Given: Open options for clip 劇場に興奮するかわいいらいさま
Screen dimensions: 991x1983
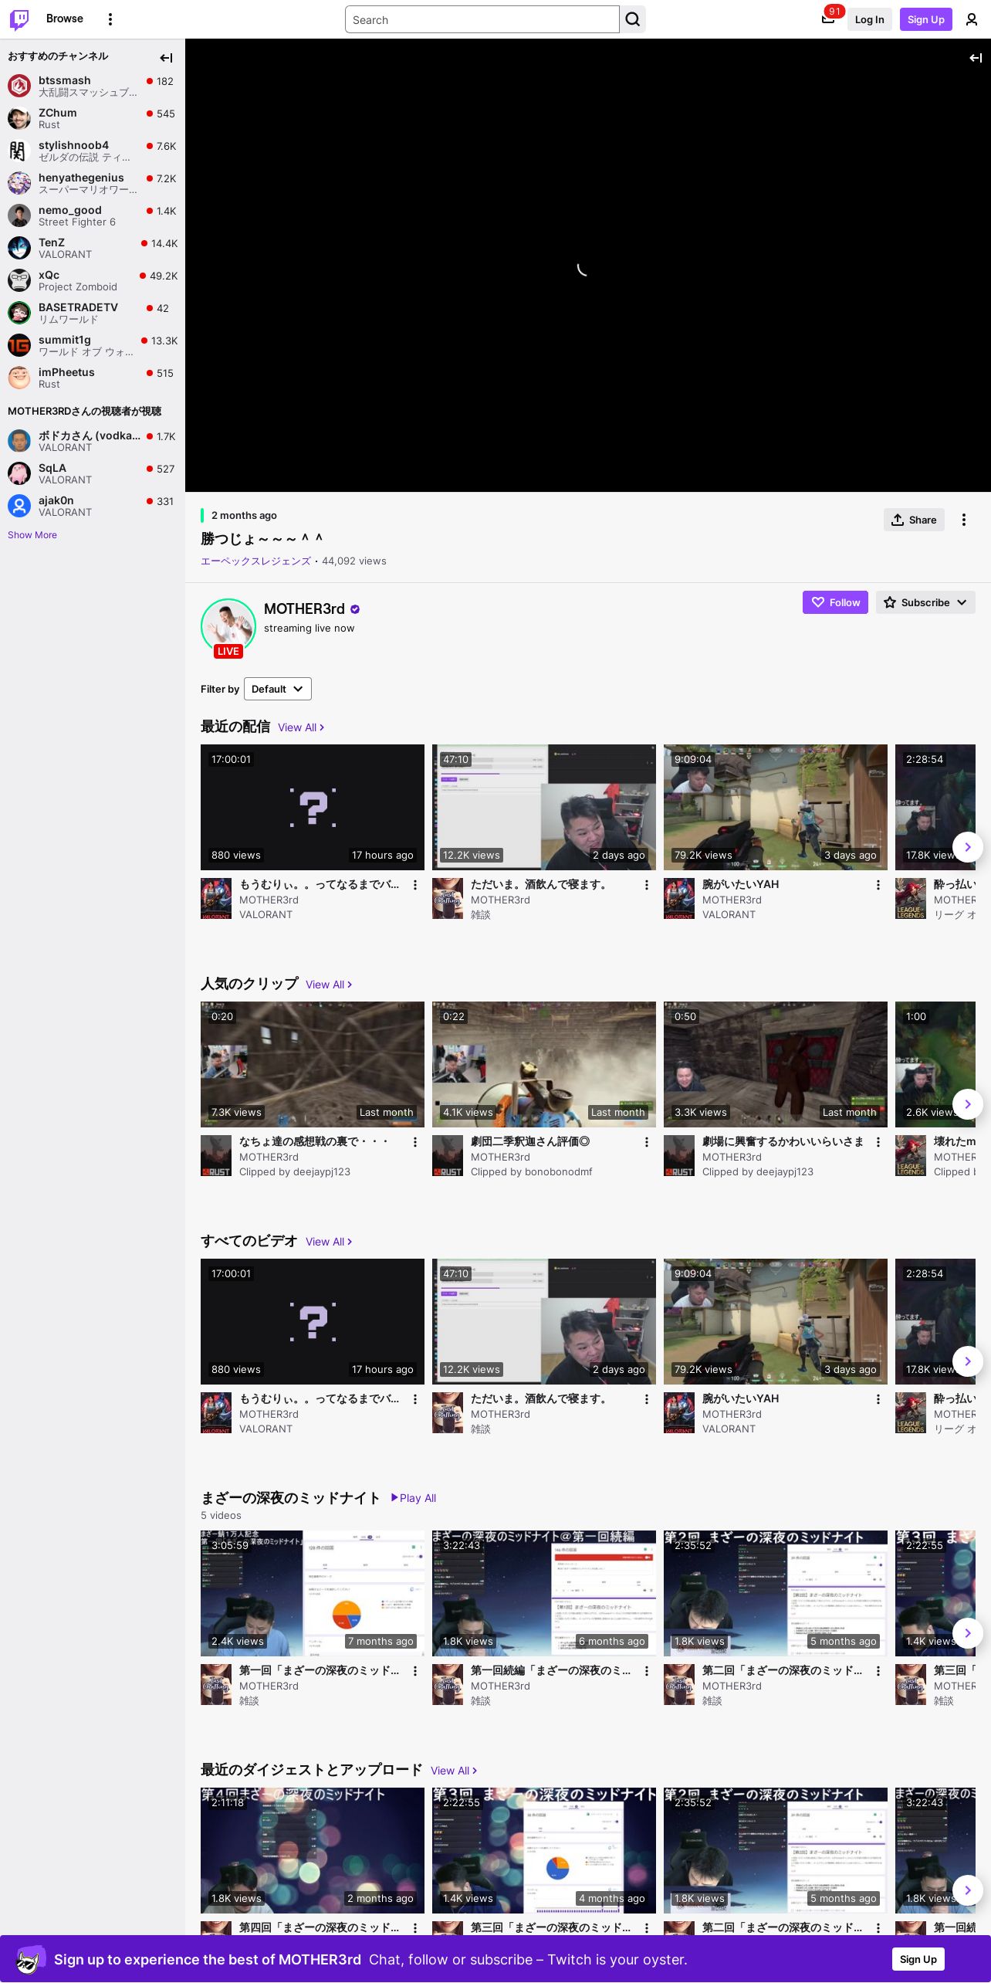Looking at the screenshot, I should click(878, 1142).
